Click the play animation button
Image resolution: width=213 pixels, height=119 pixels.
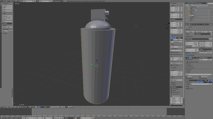60,118
